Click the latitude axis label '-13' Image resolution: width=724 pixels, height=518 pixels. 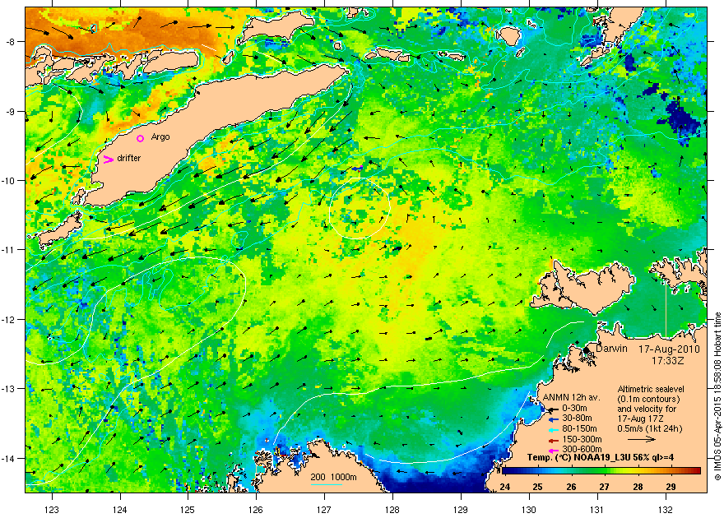pos(8,389)
